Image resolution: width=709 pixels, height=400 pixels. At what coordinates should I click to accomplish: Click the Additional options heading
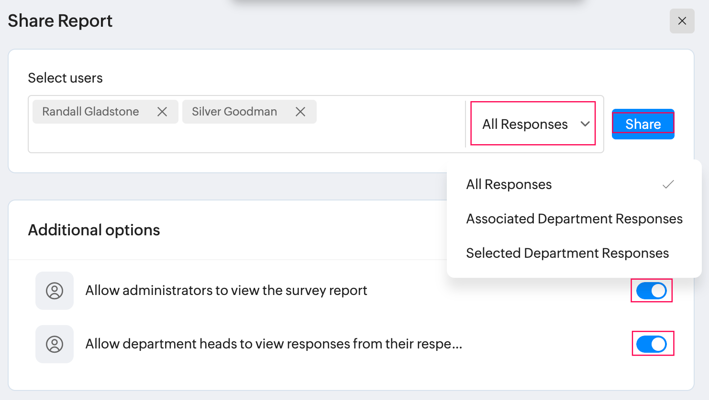[x=94, y=230]
